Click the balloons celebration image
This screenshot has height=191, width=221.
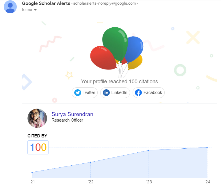pyautogui.click(x=117, y=52)
